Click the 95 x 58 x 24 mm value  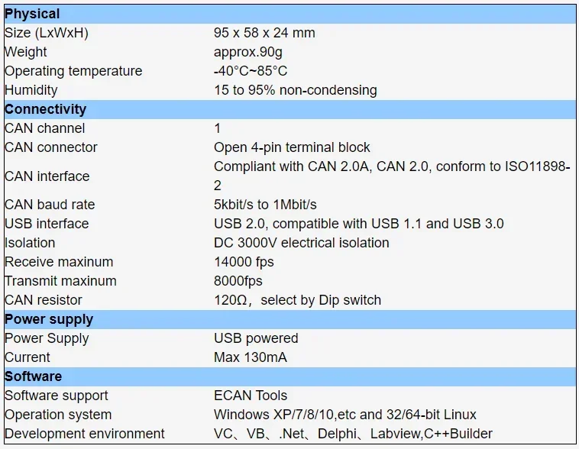pyautogui.click(x=264, y=33)
